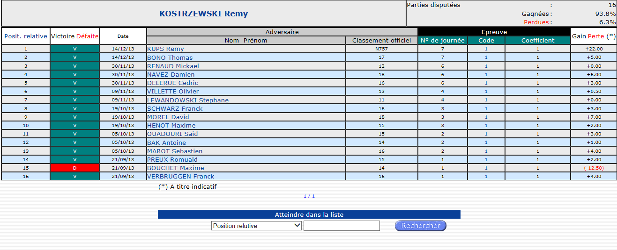
Task: Open player link BONO Thomas
Action: pos(170,57)
